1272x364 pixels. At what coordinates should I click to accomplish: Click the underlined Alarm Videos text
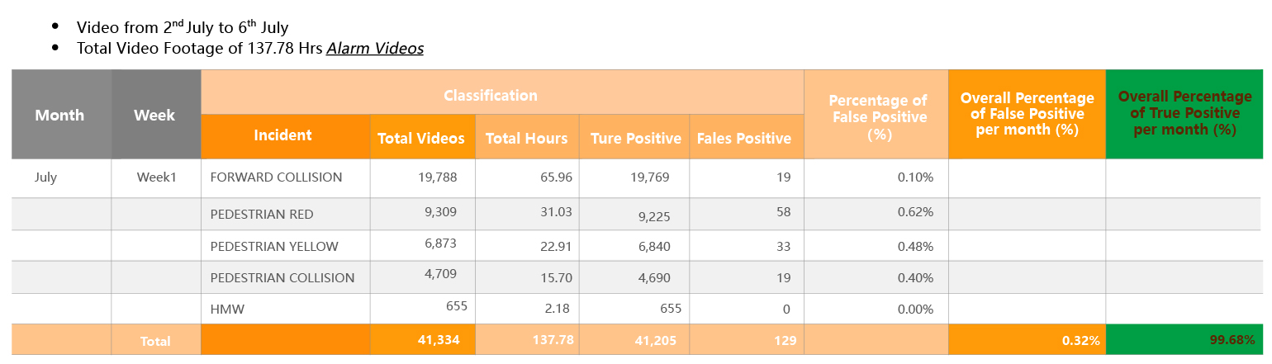point(375,49)
